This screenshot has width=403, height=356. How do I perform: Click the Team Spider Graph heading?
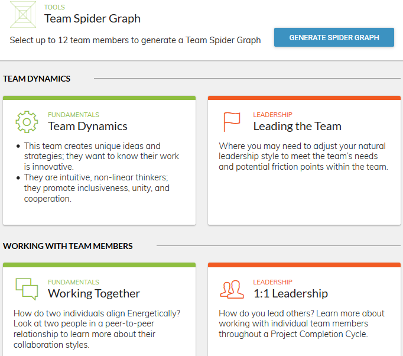(93, 18)
